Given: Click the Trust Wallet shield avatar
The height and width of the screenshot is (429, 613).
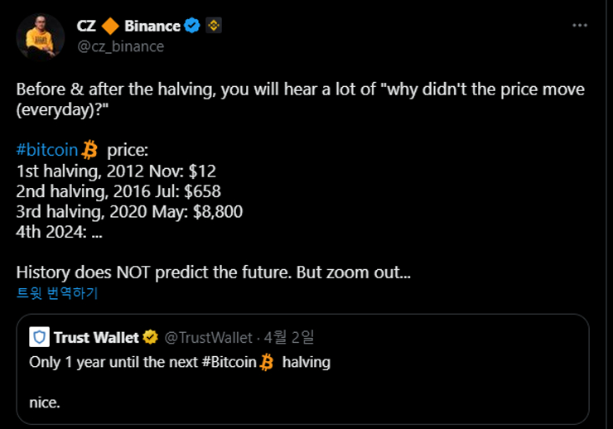Looking at the screenshot, I should coord(38,337).
